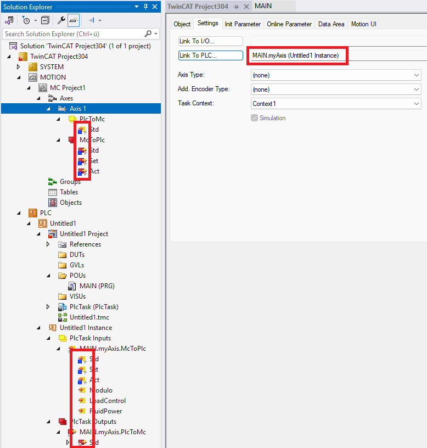Viewport: 427px width, 448px height.
Task: Open dropdown next to clock filter icon
Action: (36, 20)
